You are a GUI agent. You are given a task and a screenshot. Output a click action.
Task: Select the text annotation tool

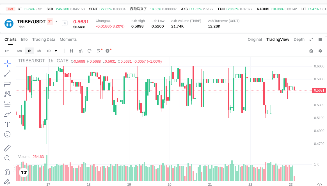(7, 124)
